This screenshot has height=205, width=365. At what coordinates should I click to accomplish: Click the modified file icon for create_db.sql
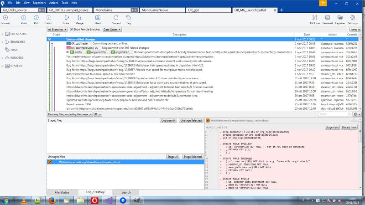coord(50,162)
